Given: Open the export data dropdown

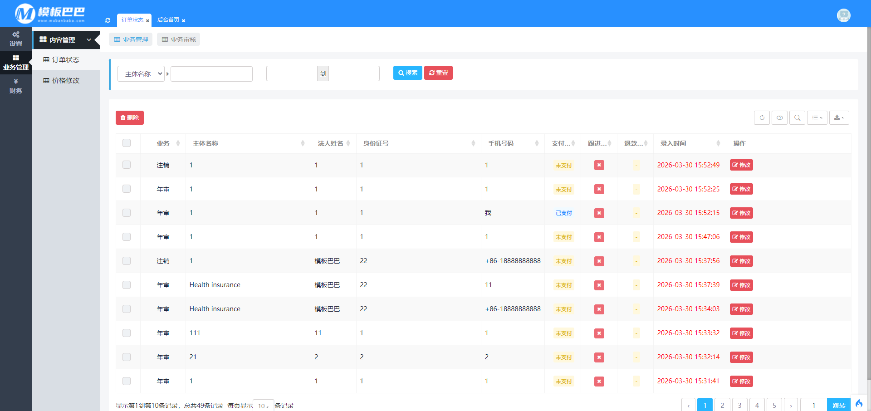Looking at the screenshot, I should 839,118.
